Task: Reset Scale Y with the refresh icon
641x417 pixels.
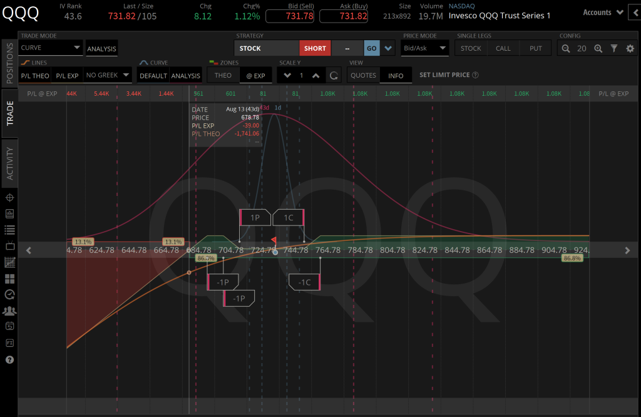Action: tap(334, 76)
